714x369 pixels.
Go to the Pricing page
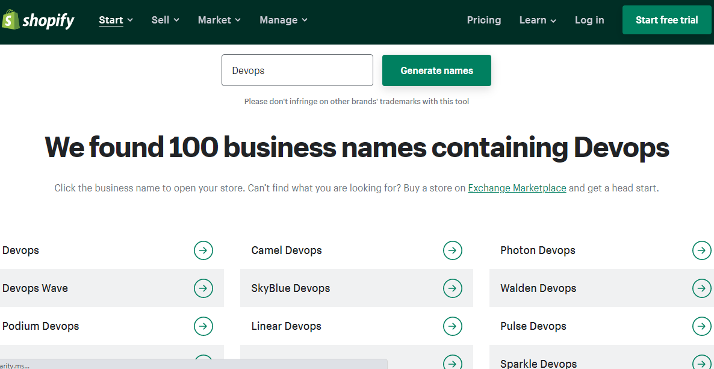point(484,20)
